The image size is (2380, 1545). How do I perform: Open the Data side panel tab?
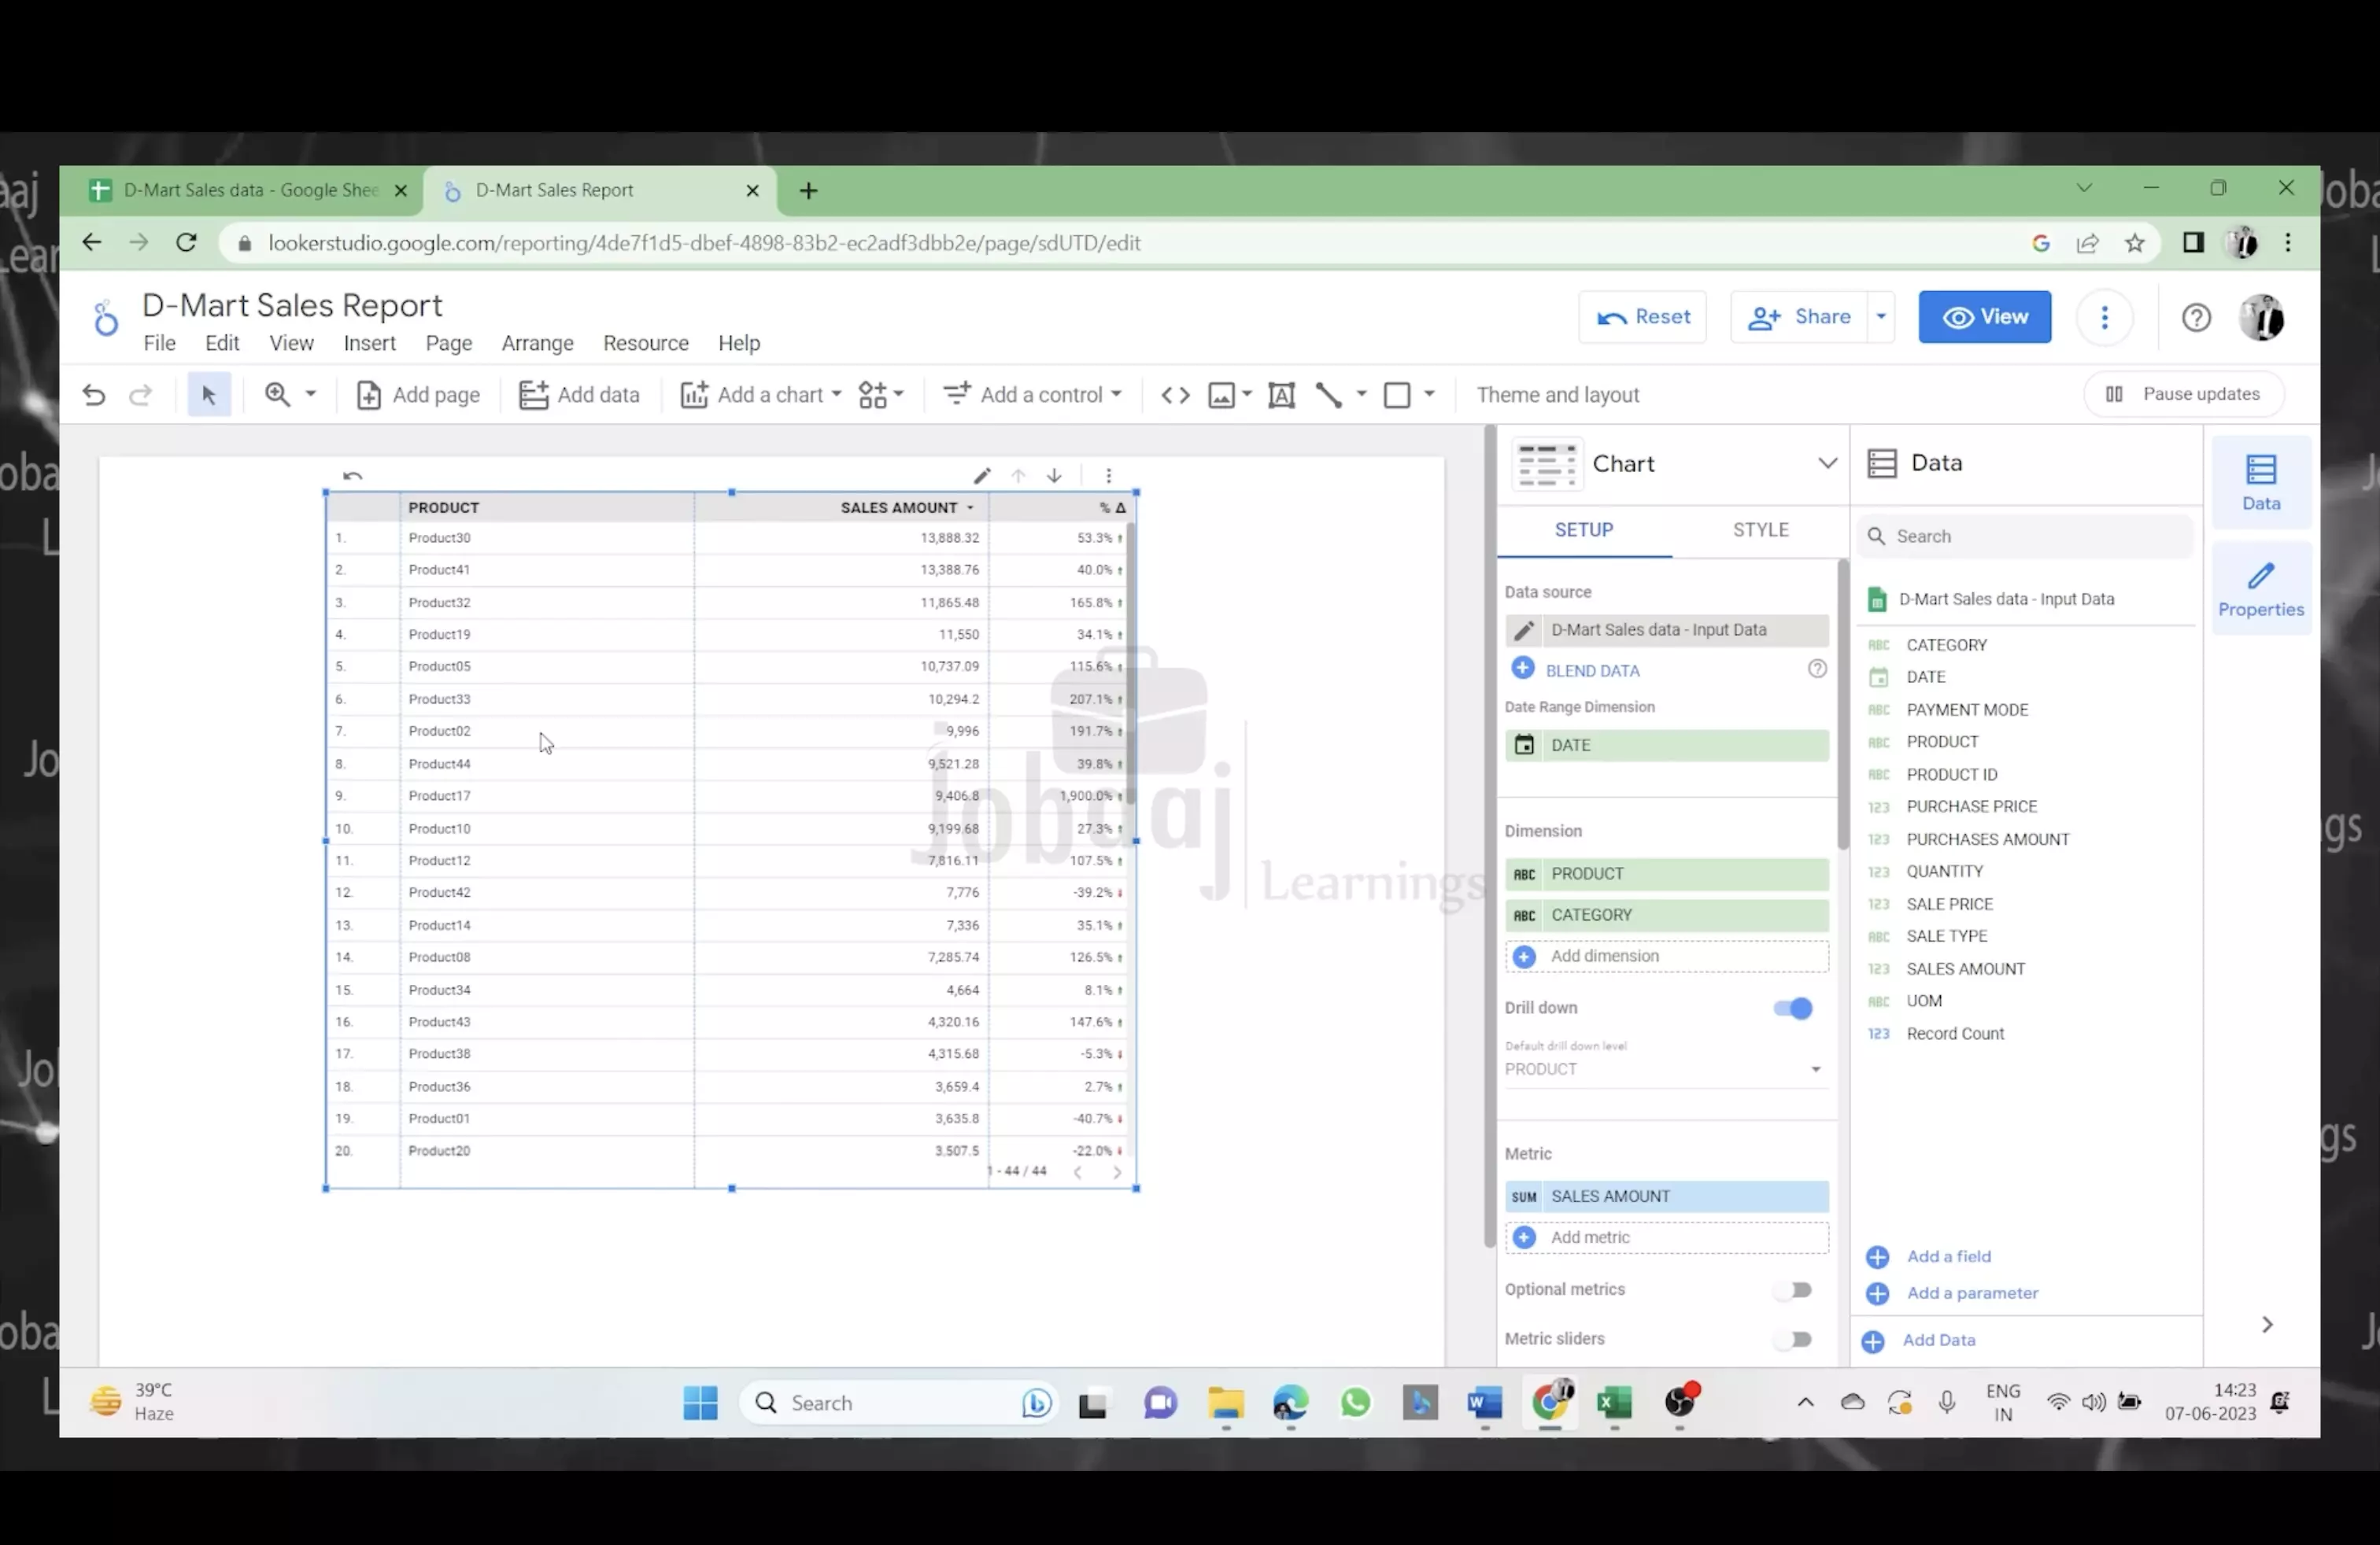2261,484
